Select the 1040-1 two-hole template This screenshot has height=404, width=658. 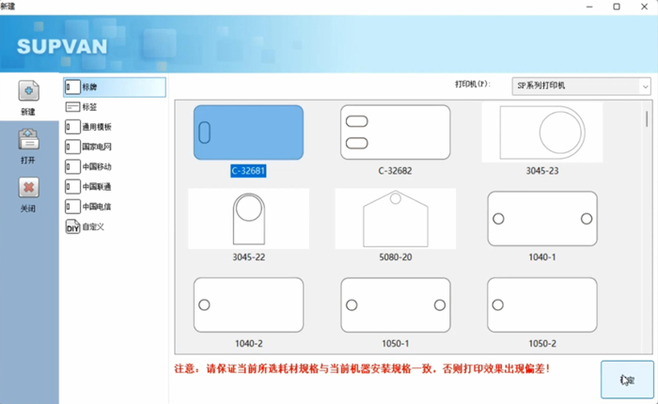(541, 219)
